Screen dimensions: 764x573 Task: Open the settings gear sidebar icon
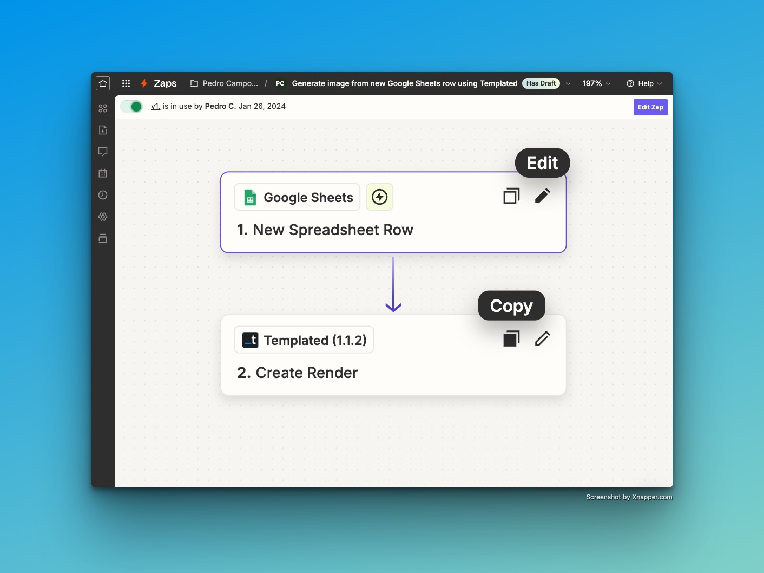click(103, 217)
